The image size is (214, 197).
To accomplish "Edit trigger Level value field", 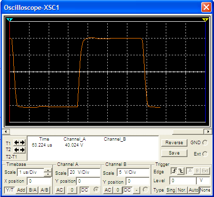I will tap(183, 181).
